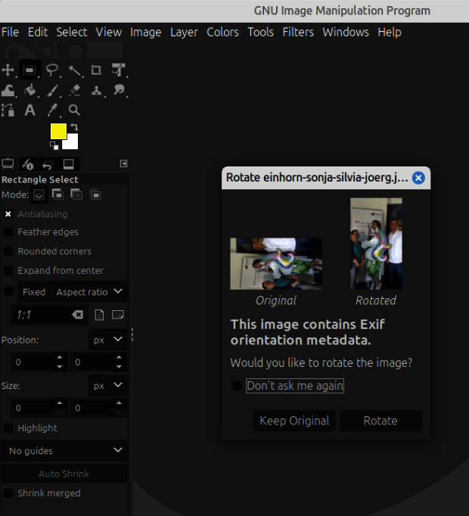
Task: Select the Zoom magnifier tool
Action: [x=74, y=110]
